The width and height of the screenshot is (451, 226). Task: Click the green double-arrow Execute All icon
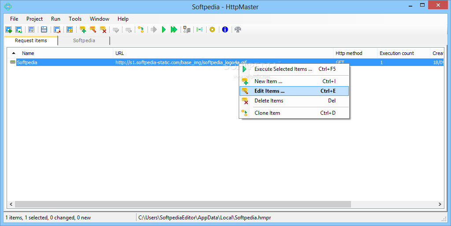click(174, 29)
